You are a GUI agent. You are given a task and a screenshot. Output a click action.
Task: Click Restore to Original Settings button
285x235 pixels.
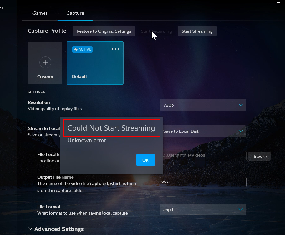[104, 31]
